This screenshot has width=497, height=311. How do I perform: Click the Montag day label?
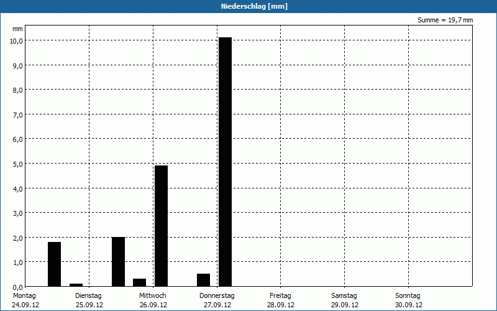point(24,295)
